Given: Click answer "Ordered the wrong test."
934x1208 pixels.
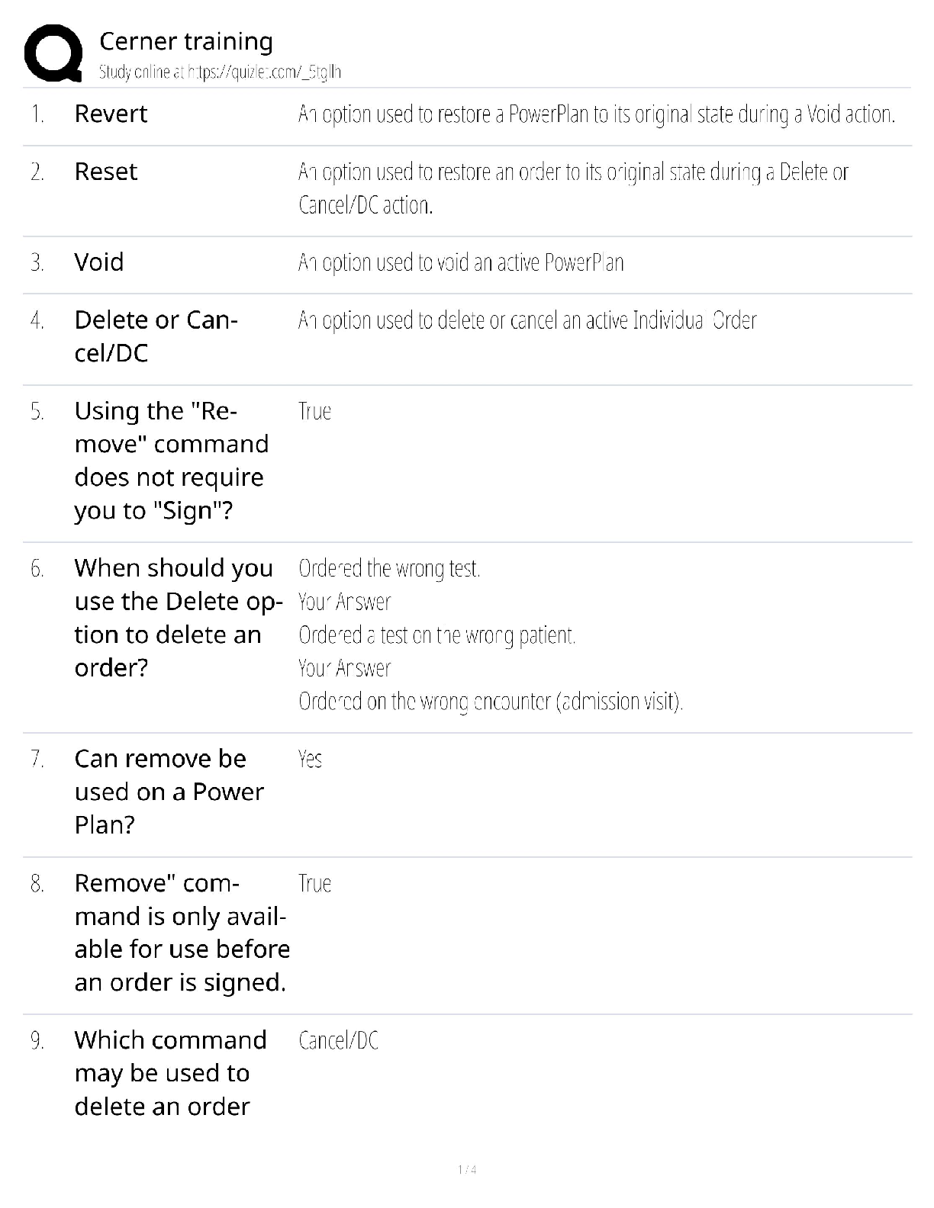Looking at the screenshot, I should tap(388, 568).
